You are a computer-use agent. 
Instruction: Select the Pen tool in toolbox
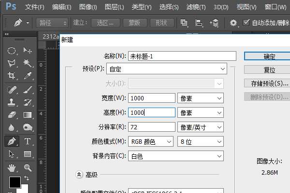click(x=12, y=142)
